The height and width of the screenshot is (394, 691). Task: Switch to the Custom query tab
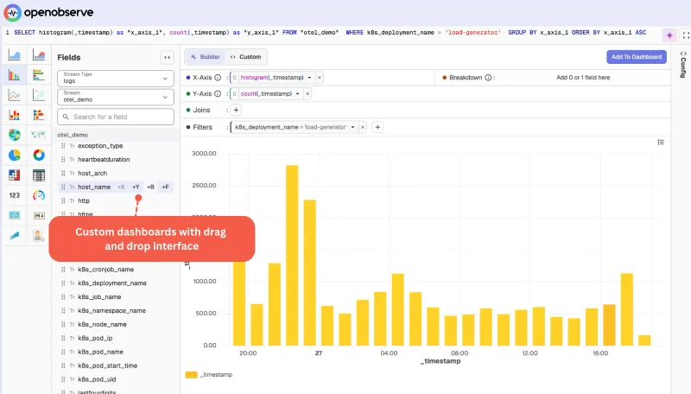246,57
